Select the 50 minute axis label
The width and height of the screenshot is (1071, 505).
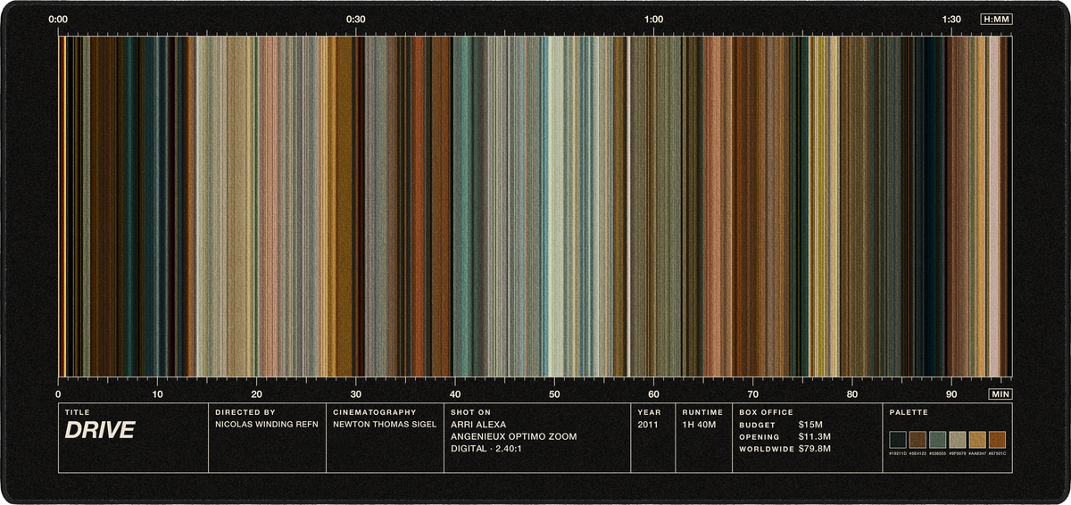click(554, 394)
